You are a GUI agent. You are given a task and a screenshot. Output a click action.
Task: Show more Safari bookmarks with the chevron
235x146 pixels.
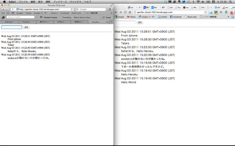[x=111, y=13]
